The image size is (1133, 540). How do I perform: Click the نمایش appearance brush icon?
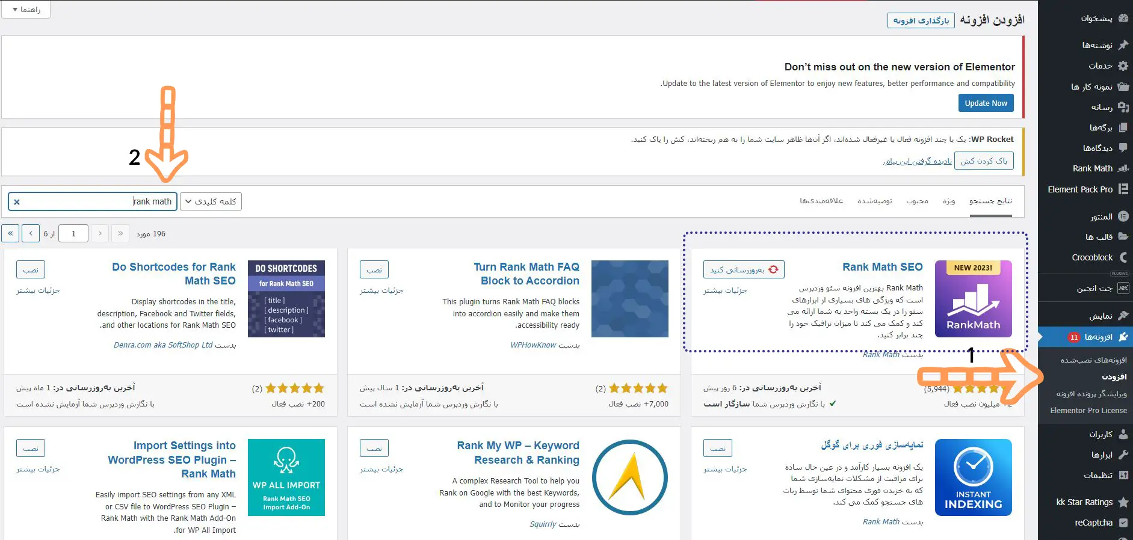click(1123, 316)
